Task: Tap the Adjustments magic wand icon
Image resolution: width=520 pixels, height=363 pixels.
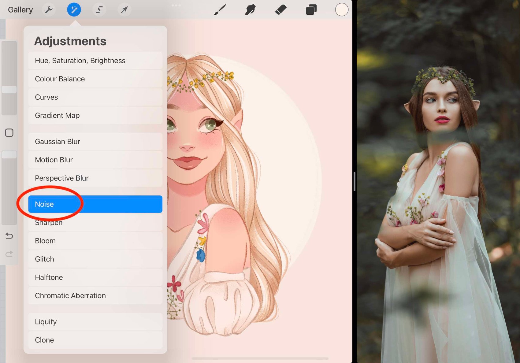Action: click(x=74, y=10)
